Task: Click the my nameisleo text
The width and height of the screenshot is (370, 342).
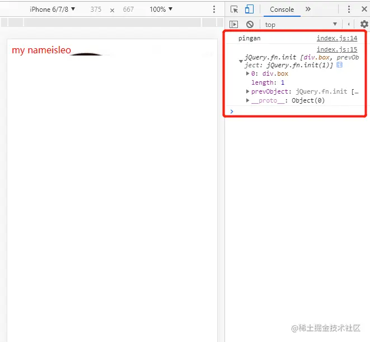Action: pyautogui.click(x=41, y=50)
